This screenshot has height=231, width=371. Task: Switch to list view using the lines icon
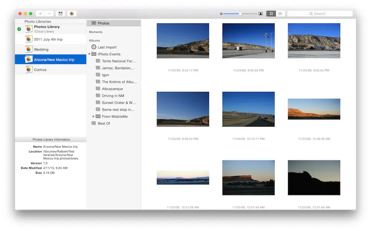[x=280, y=13]
